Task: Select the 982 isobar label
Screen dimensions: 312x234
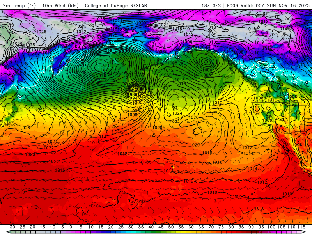Action: pos(127,72)
